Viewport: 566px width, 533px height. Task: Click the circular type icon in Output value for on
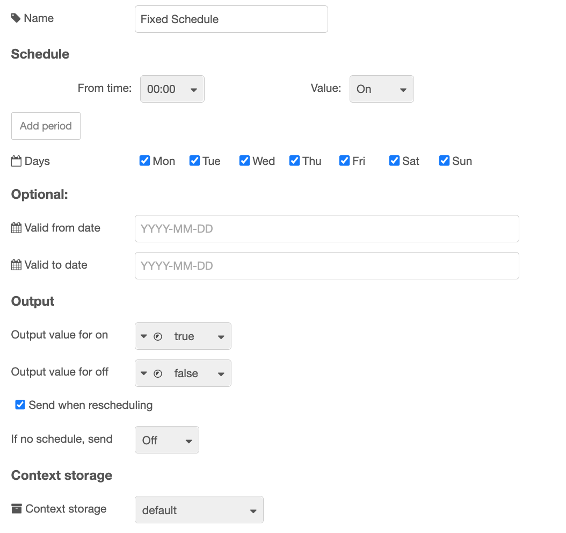click(158, 336)
